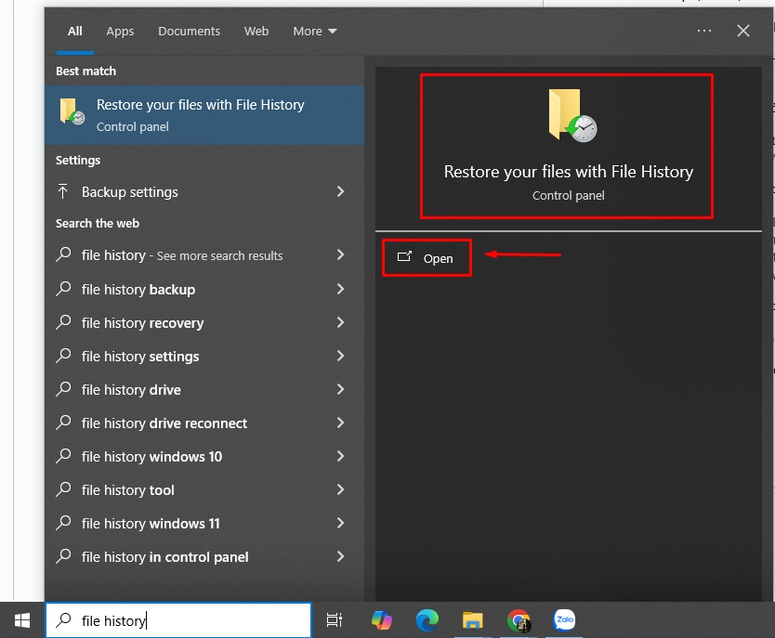The image size is (775, 638).
Task: Select 'file history windows 10' suggestion
Action: tap(204, 456)
